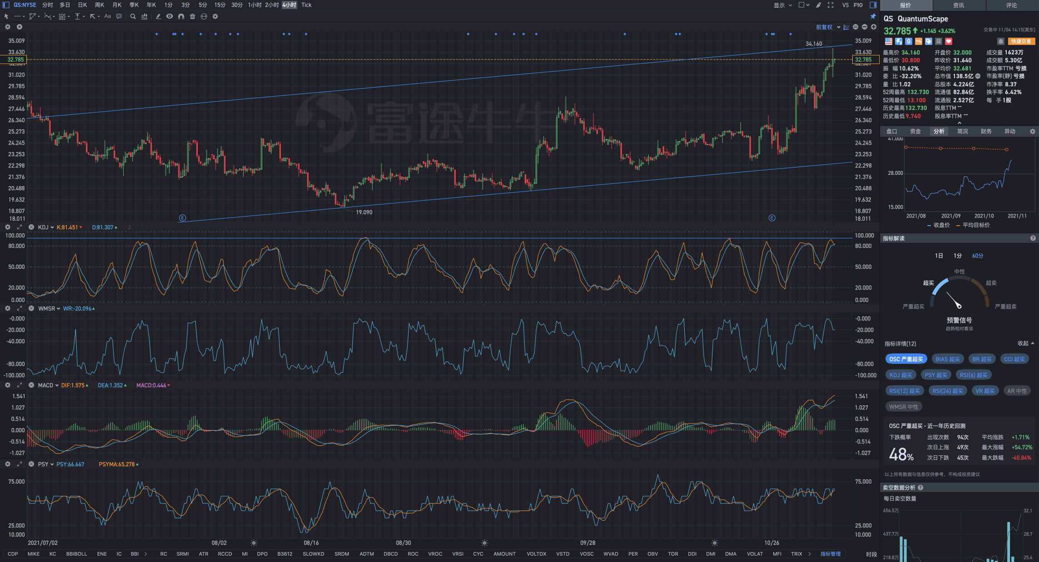Viewport: 1039px width, 562px height.
Task: Expand the wave pattern tool dropdown
Action: [54, 16]
